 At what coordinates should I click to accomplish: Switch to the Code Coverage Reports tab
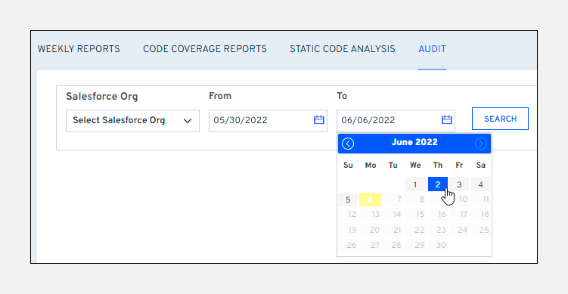click(205, 49)
